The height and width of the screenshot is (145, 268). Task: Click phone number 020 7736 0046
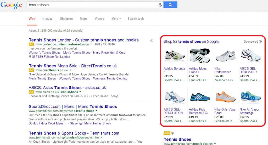point(105,44)
